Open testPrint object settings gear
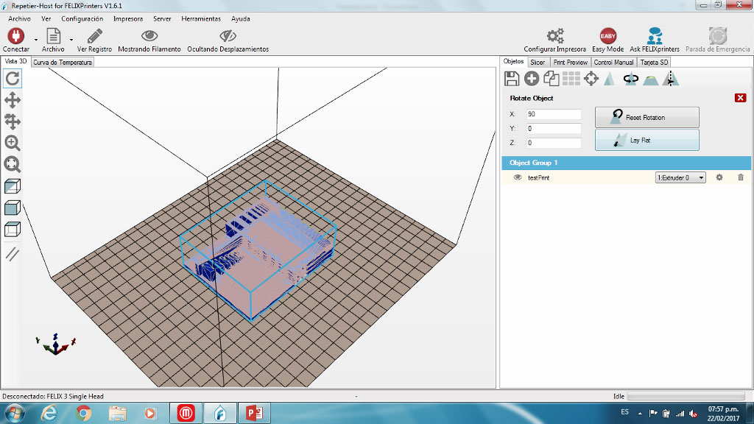The height and width of the screenshot is (424, 754). (719, 177)
